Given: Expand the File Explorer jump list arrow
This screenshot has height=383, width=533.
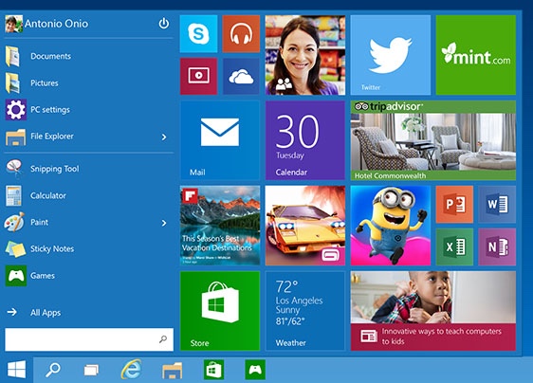Looking at the screenshot, I should 164,137.
